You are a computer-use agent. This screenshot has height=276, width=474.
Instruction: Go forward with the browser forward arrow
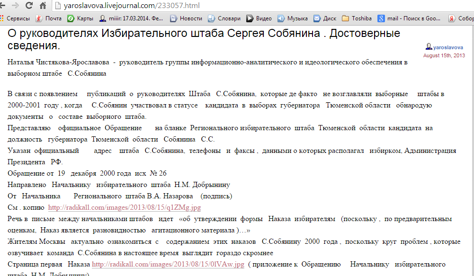pyautogui.click(x=15, y=5)
